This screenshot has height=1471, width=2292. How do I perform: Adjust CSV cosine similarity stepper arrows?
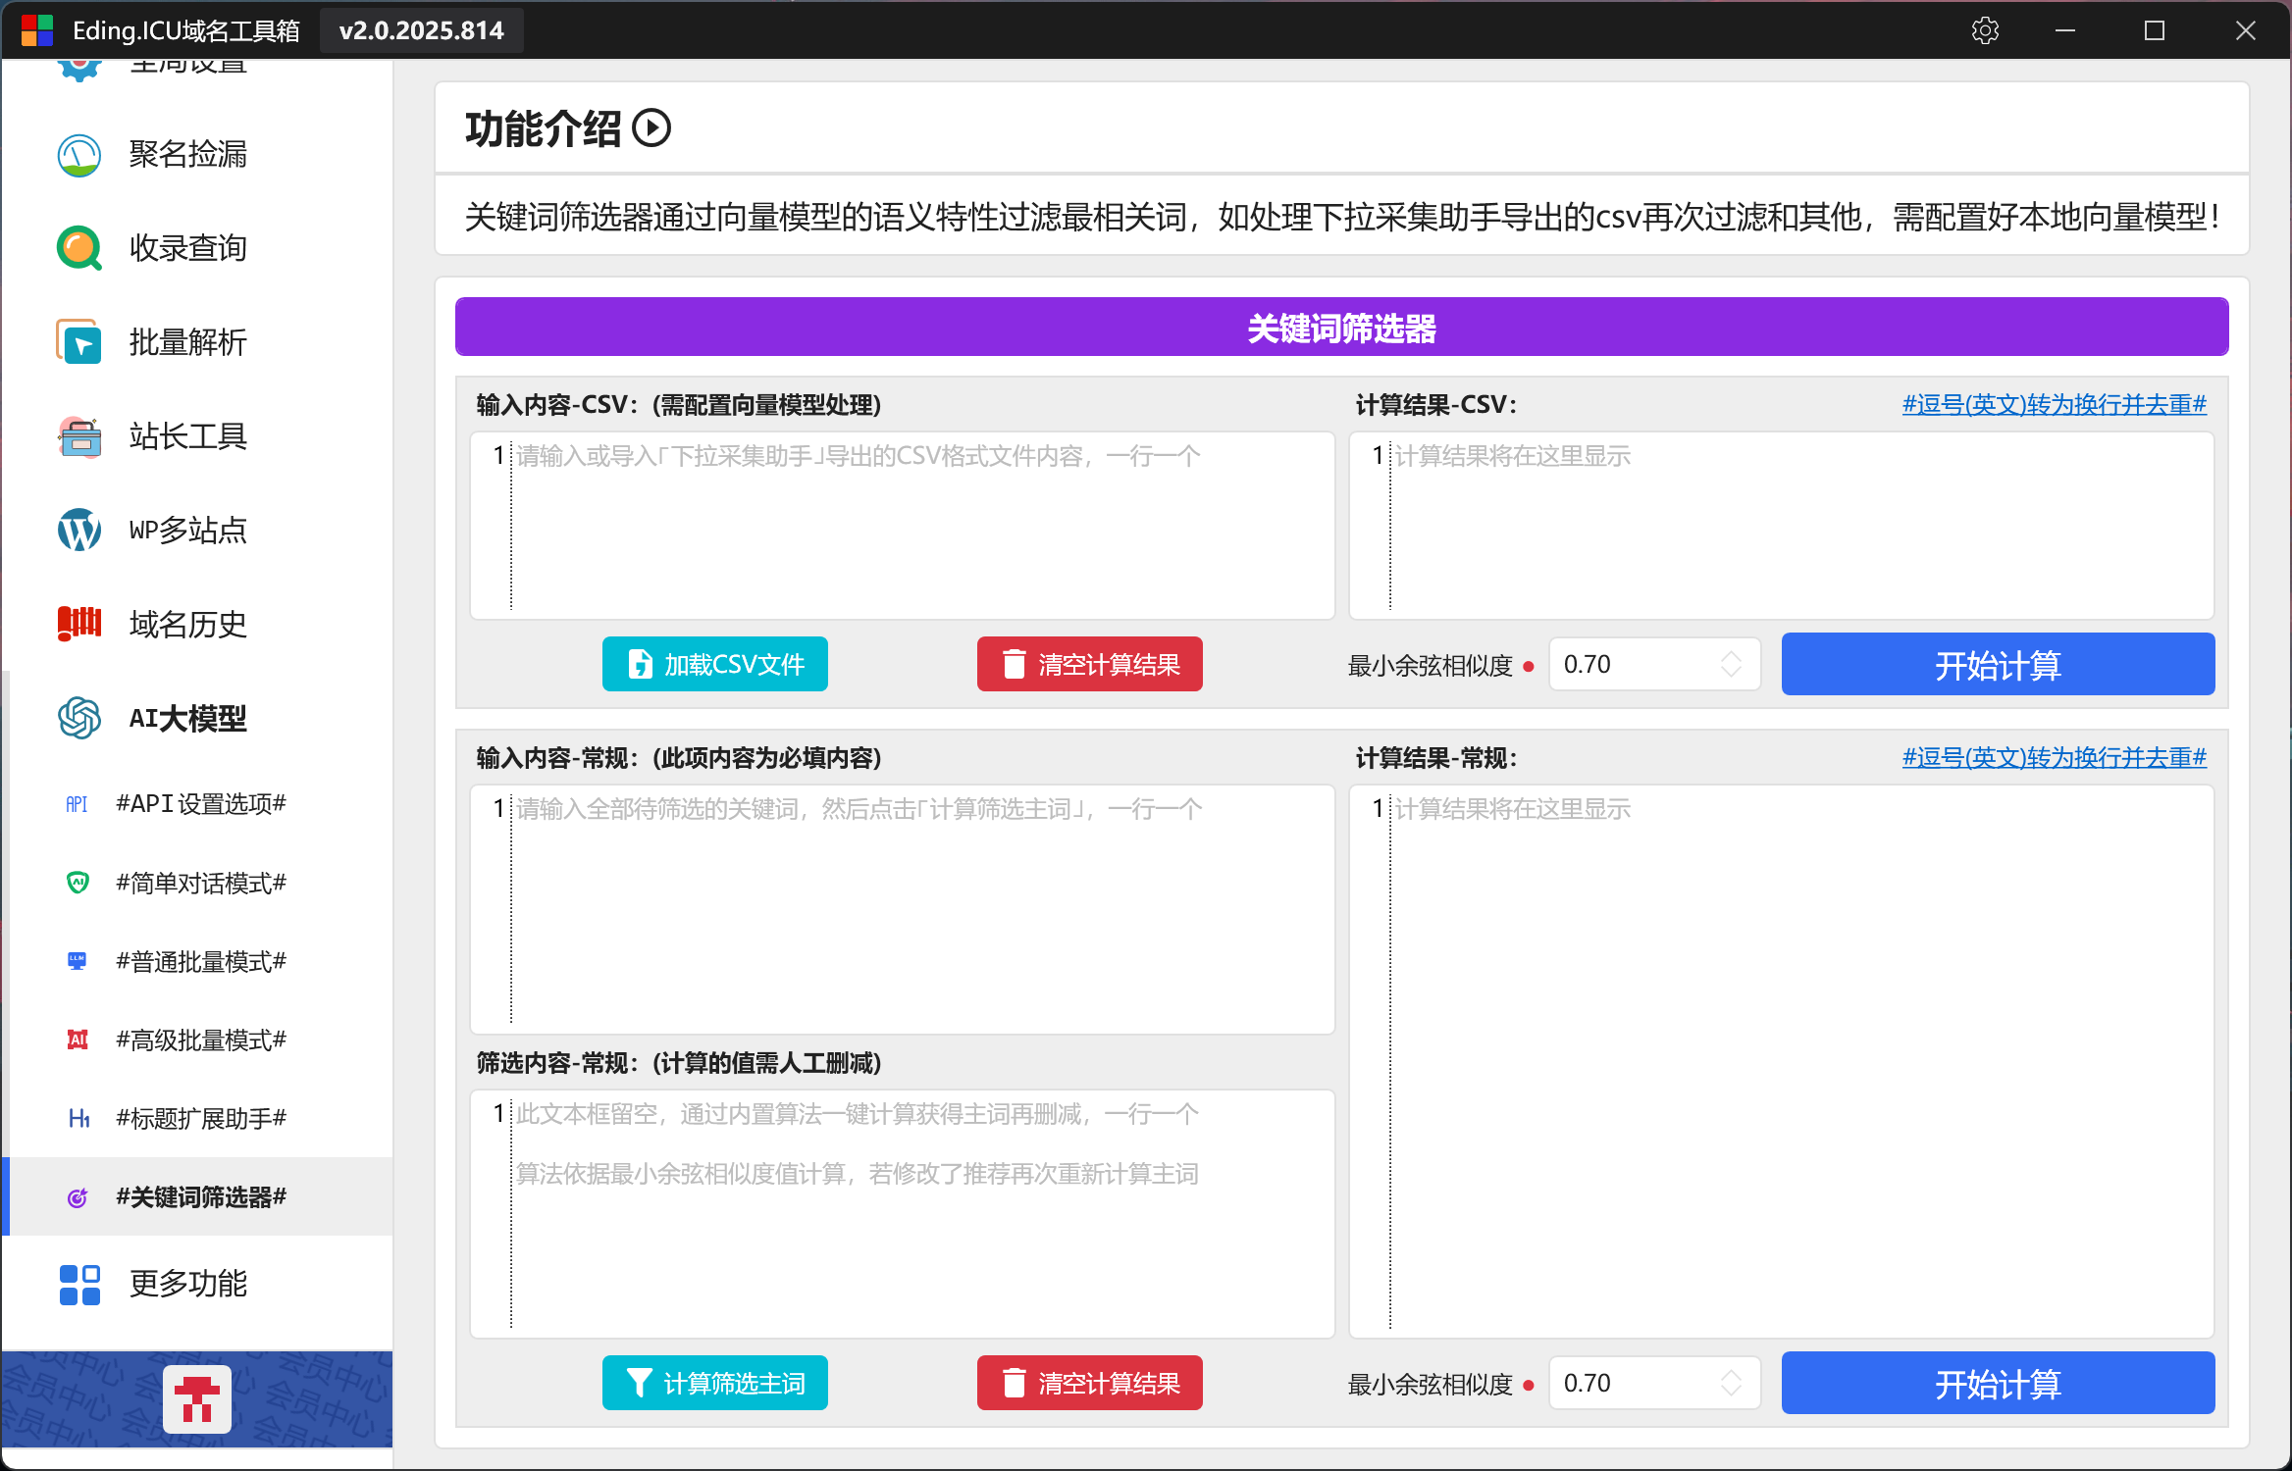tap(1731, 665)
